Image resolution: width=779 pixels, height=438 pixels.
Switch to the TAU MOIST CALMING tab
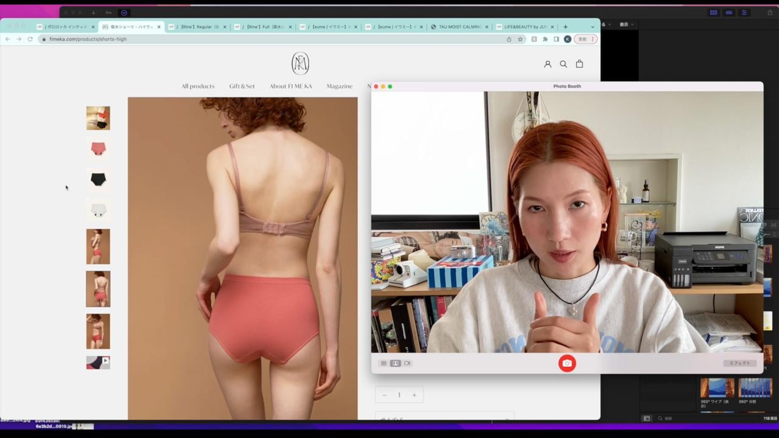[x=459, y=27]
